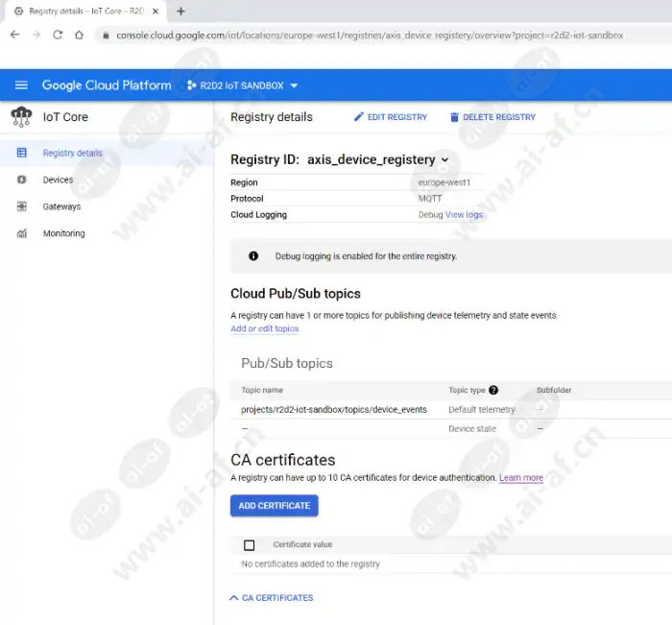This screenshot has width=672, height=625.
Task: Click the pencil Edit Registry icon
Action: (359, 116)
